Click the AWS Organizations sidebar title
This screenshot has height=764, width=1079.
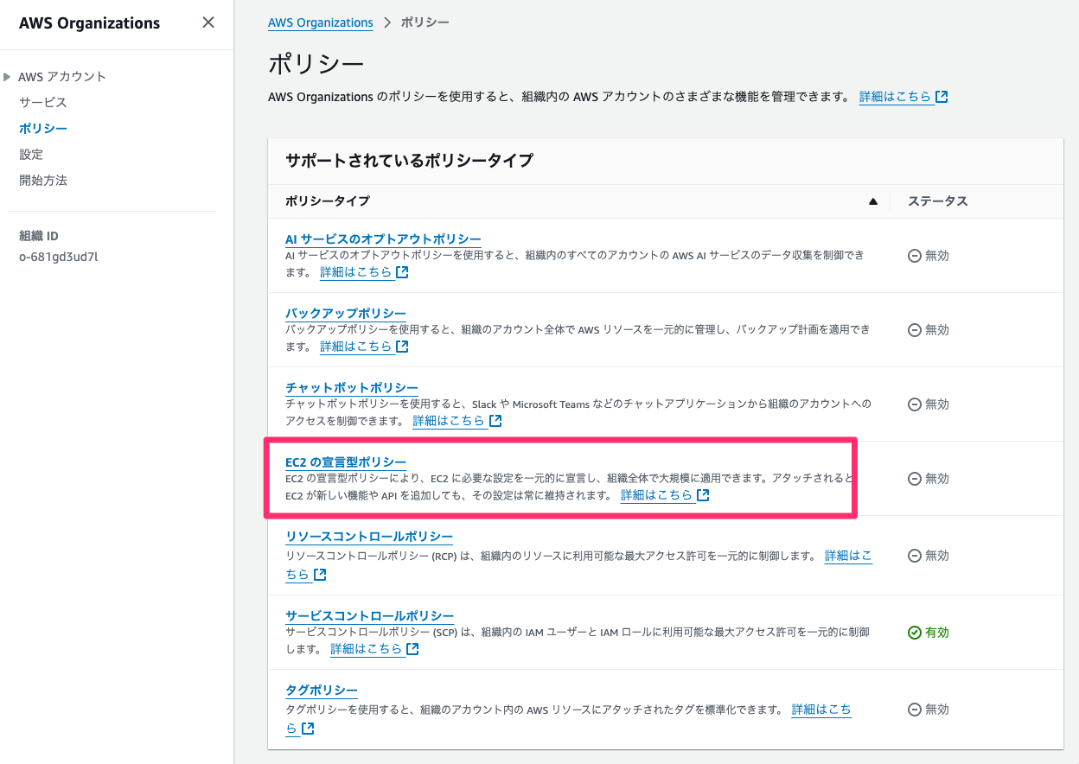[90, 23]
